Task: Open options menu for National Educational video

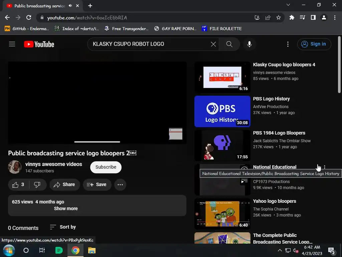Action: click(325, 167)
